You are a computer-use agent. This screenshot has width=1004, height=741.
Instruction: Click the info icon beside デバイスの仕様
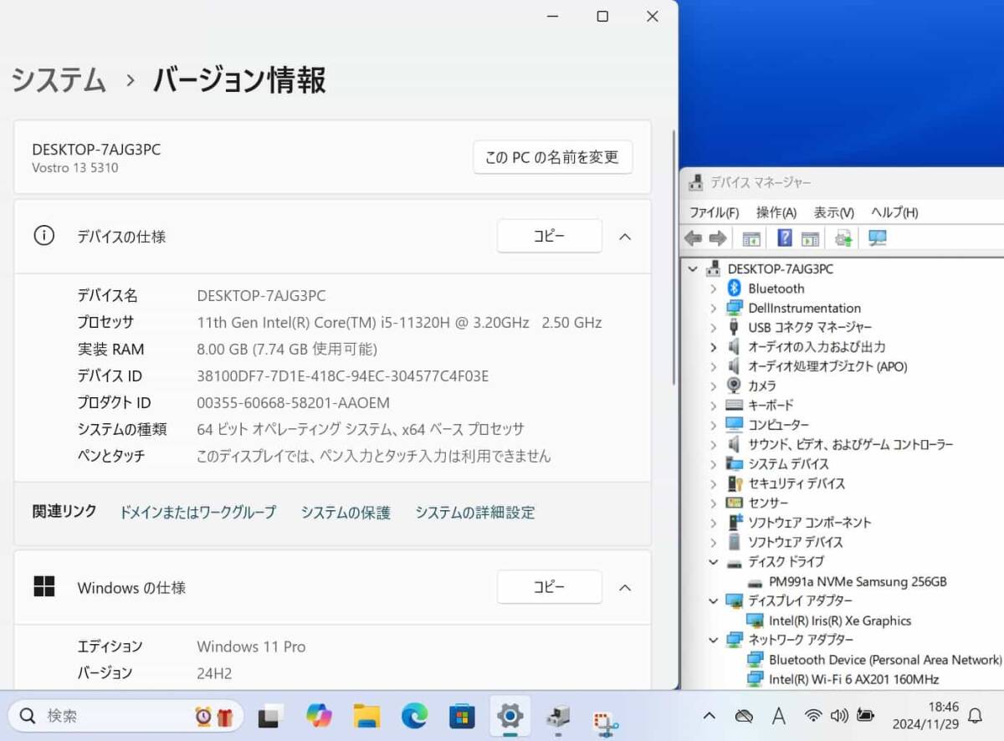(x=44, y=236)
